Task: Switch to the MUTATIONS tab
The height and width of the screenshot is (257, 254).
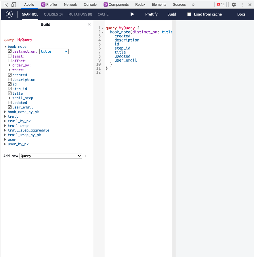Action: click(x=80, y=14)
